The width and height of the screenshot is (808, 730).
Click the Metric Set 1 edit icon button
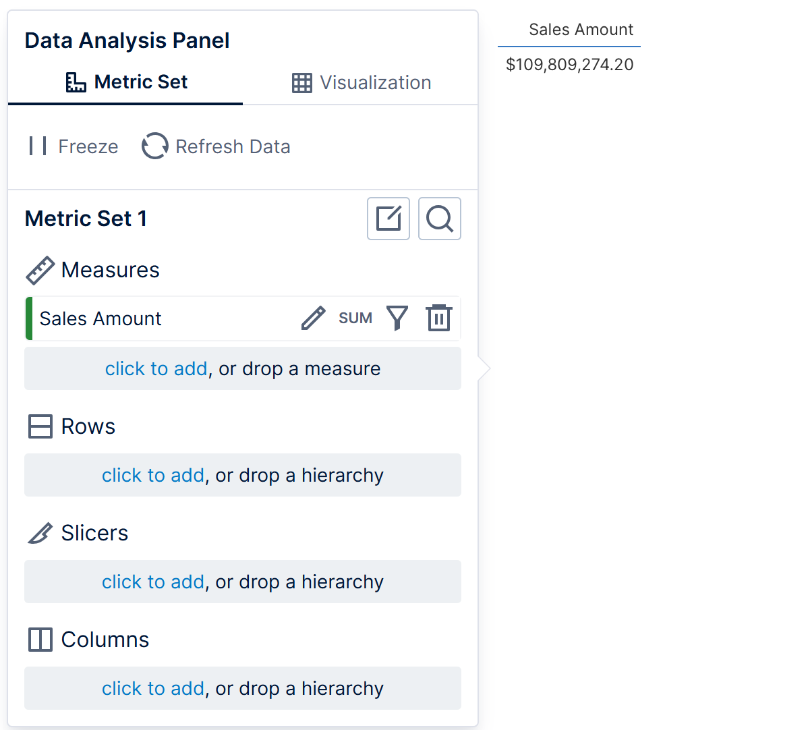[x=388, y=219]
